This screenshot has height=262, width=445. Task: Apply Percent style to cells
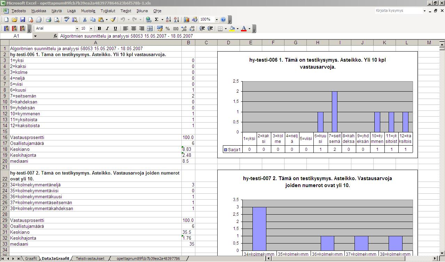(x=168, y=29)
